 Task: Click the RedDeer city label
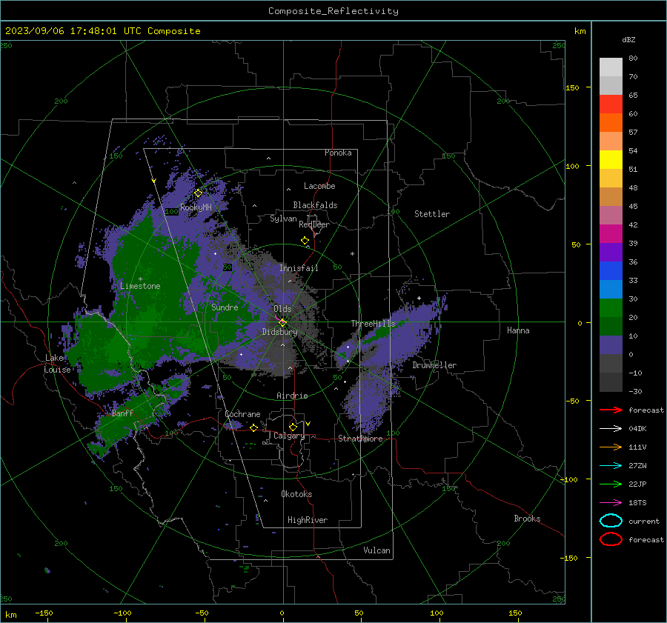click(x=314, y=224)
